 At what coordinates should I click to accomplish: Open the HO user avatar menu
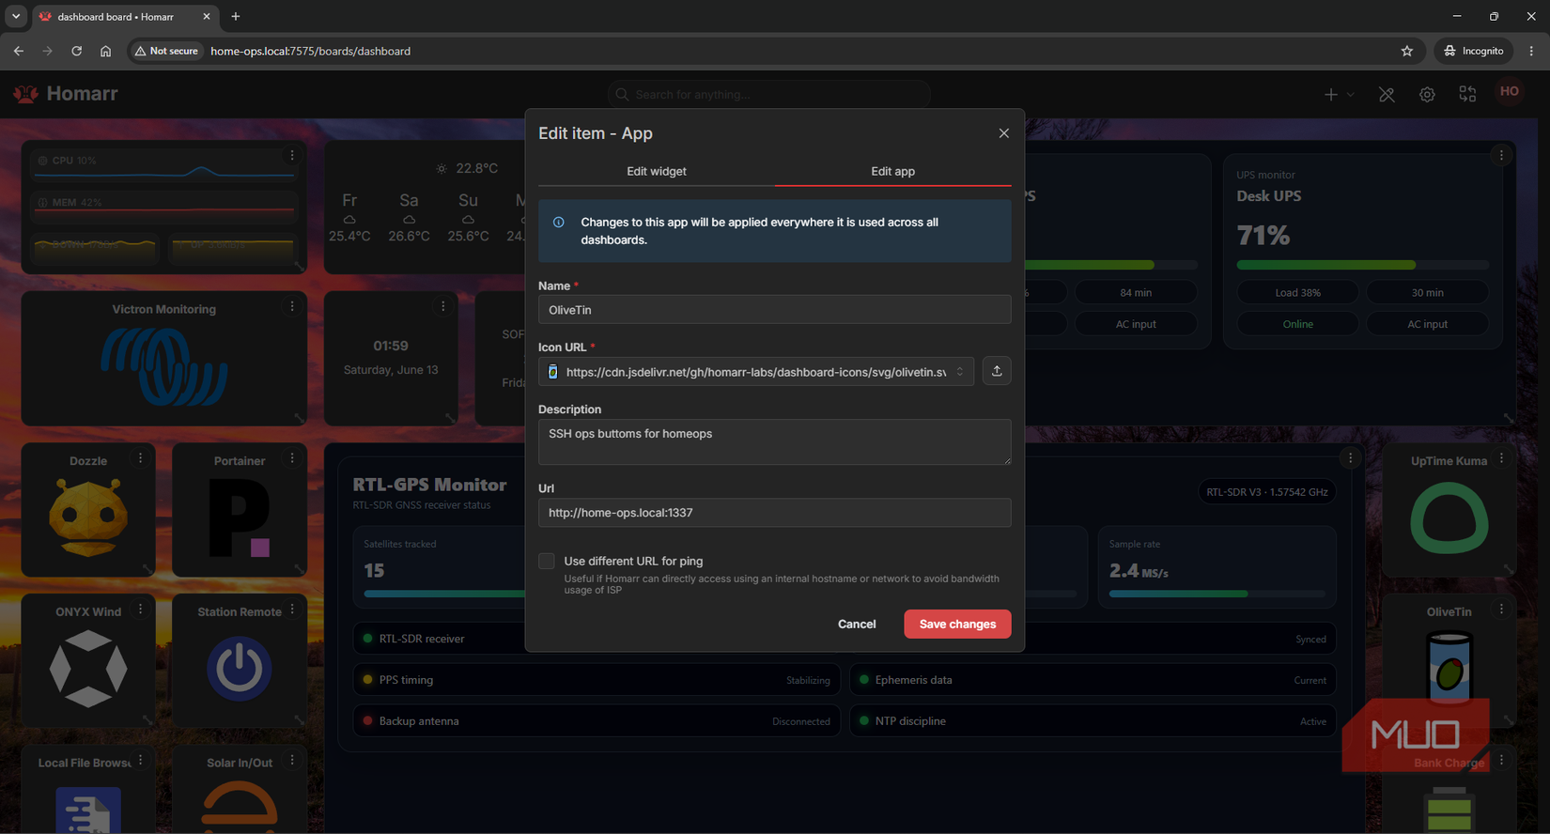[x=1510, y=92]
